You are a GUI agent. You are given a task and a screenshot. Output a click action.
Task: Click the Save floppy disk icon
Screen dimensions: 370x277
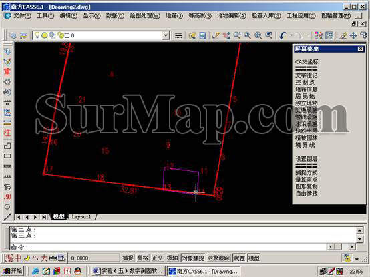pyautogui.click(x=202, y=35)
